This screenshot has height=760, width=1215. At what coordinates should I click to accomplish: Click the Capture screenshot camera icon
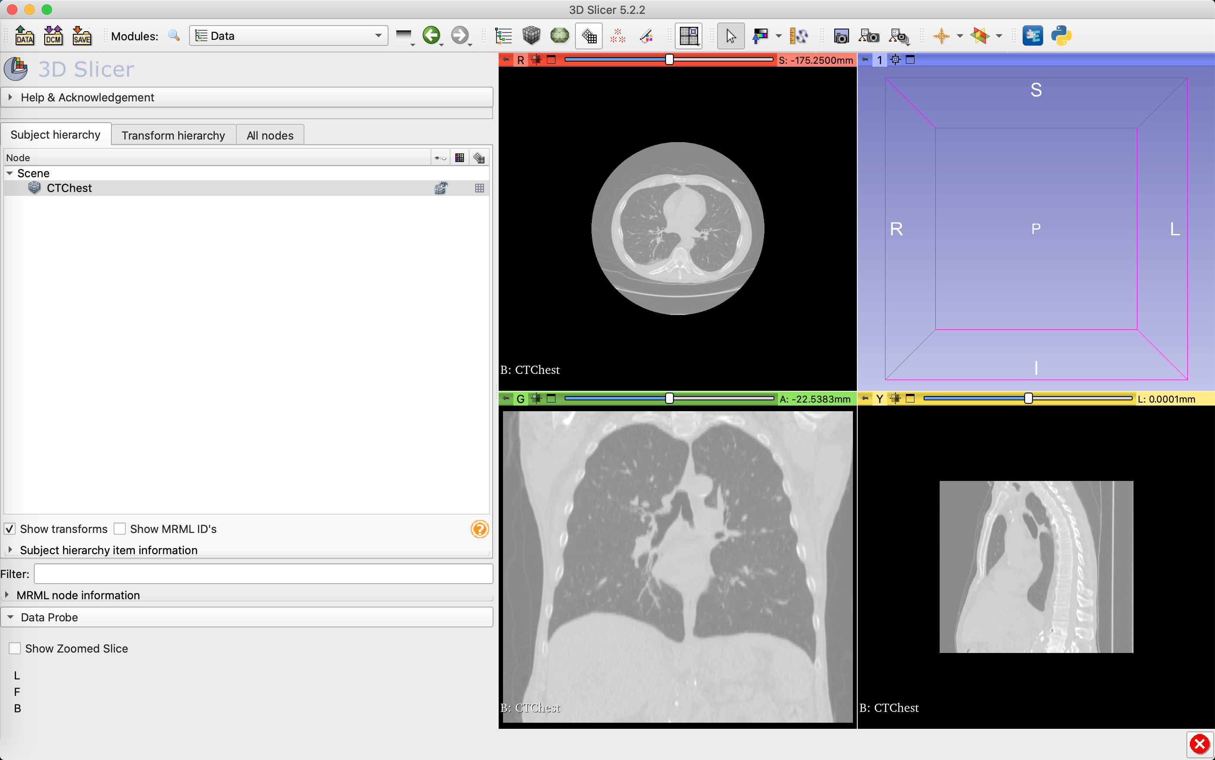click(841, 36)
